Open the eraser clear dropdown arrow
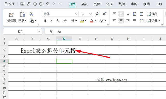The image size is (166, 99). [x=105, y=20]
